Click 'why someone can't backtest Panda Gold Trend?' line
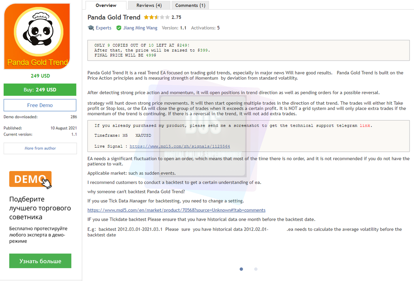The height and width of the screenshot is (281, 414). (x=136, y=192)
